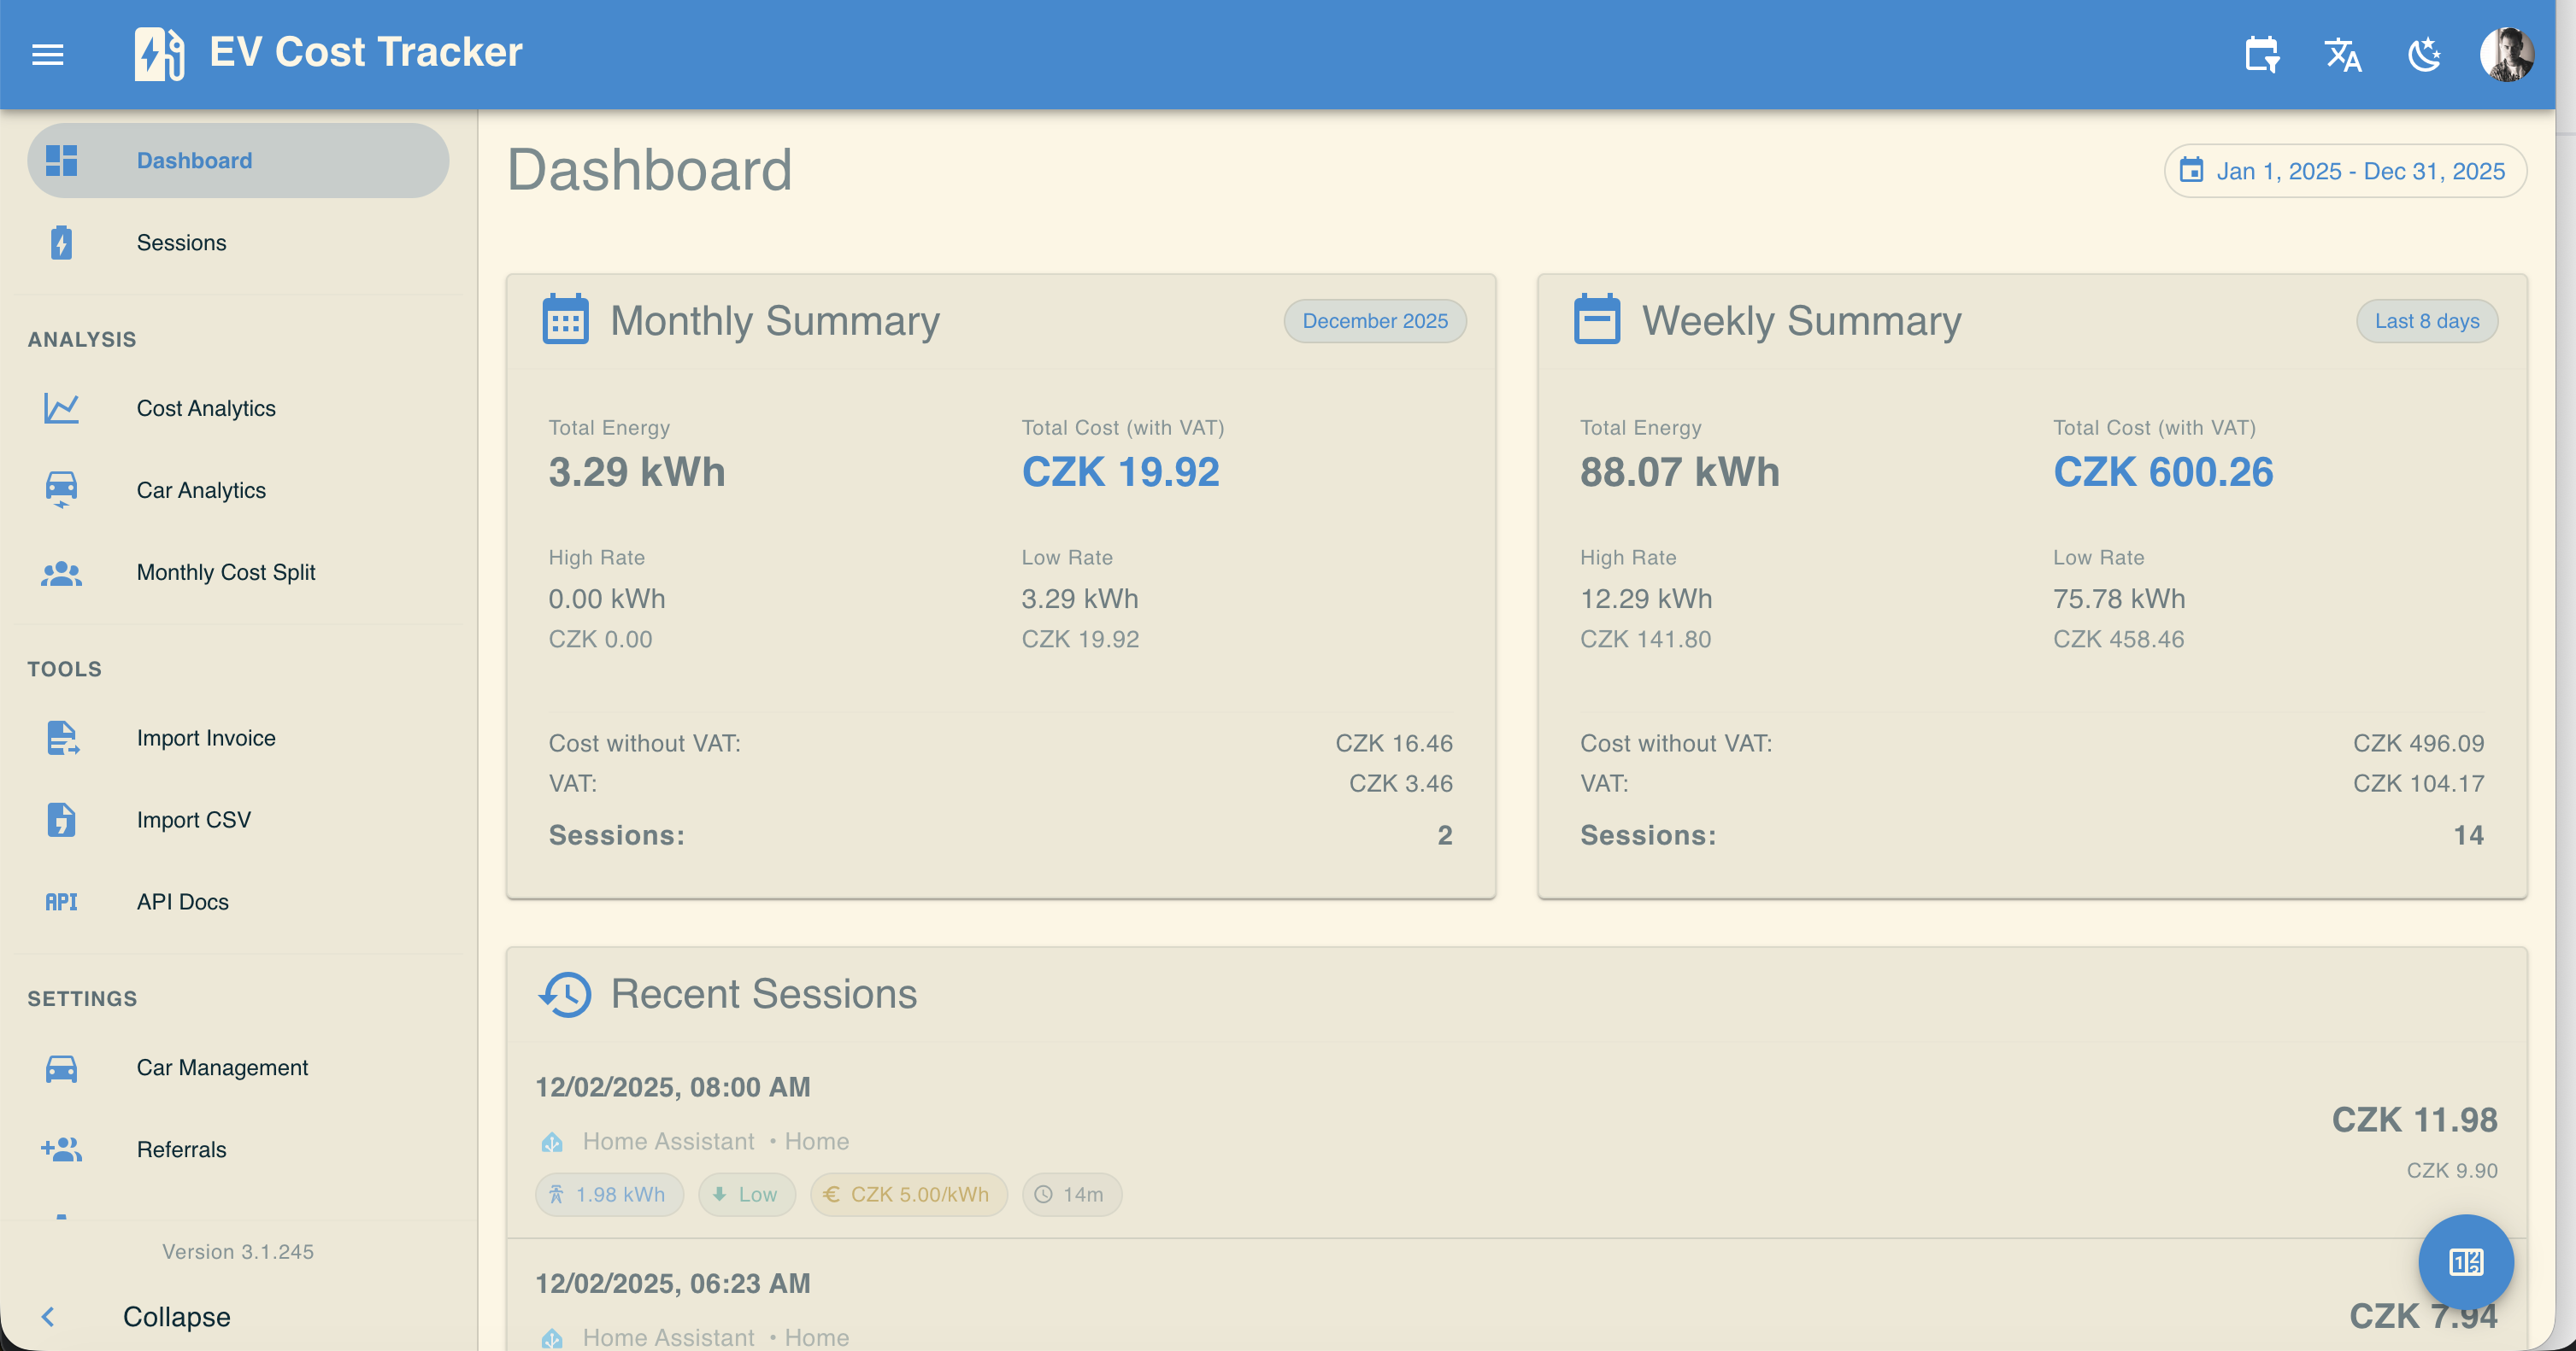Switch to the Sessions section
The width and height of the screenshot is (2576, 1351).
coord(181,242)
